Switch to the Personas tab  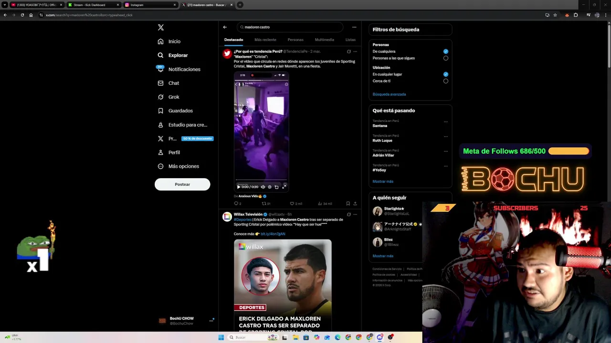tap(295, 40)
